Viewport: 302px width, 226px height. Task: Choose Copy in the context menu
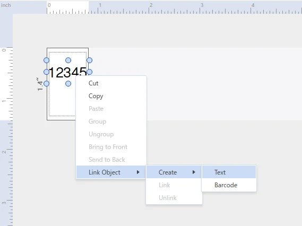[111, 96]
